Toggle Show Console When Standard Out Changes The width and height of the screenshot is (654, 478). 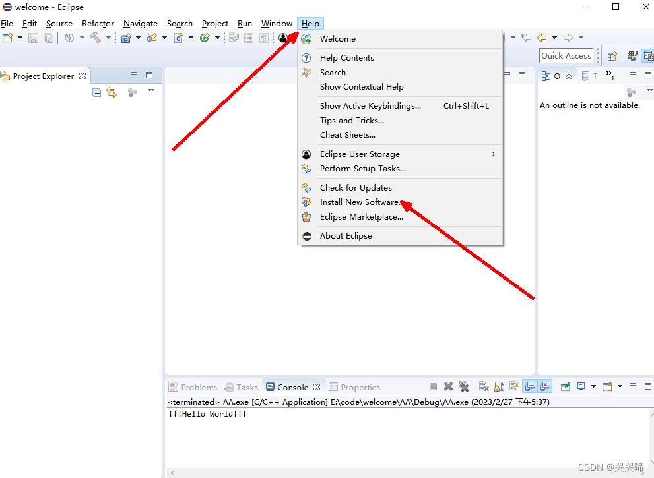tap(530, 387)
